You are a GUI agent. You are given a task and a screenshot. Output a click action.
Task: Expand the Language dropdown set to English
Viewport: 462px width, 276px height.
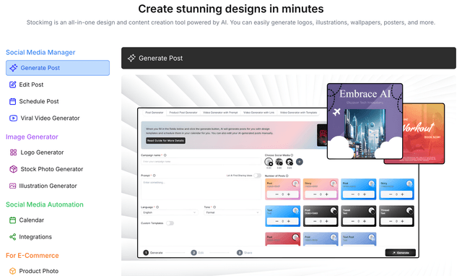coord(170,212)
